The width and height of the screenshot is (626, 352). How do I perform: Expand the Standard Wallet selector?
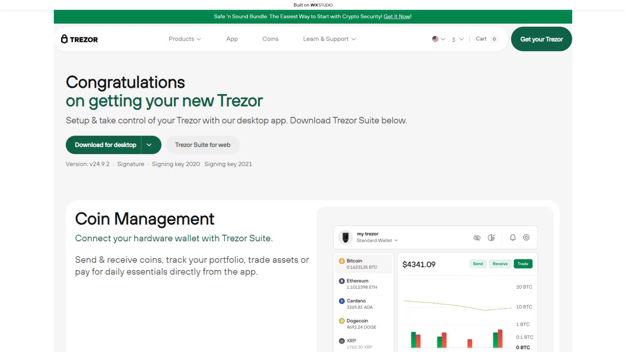(396, 241)
